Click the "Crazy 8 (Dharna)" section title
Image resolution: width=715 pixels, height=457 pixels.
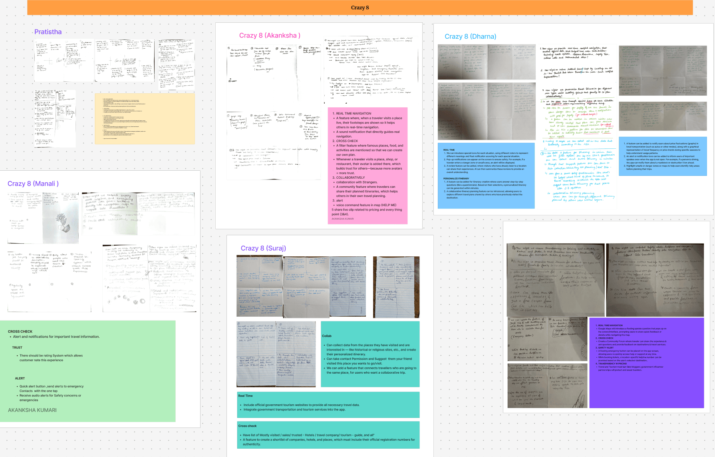[470, 36]
